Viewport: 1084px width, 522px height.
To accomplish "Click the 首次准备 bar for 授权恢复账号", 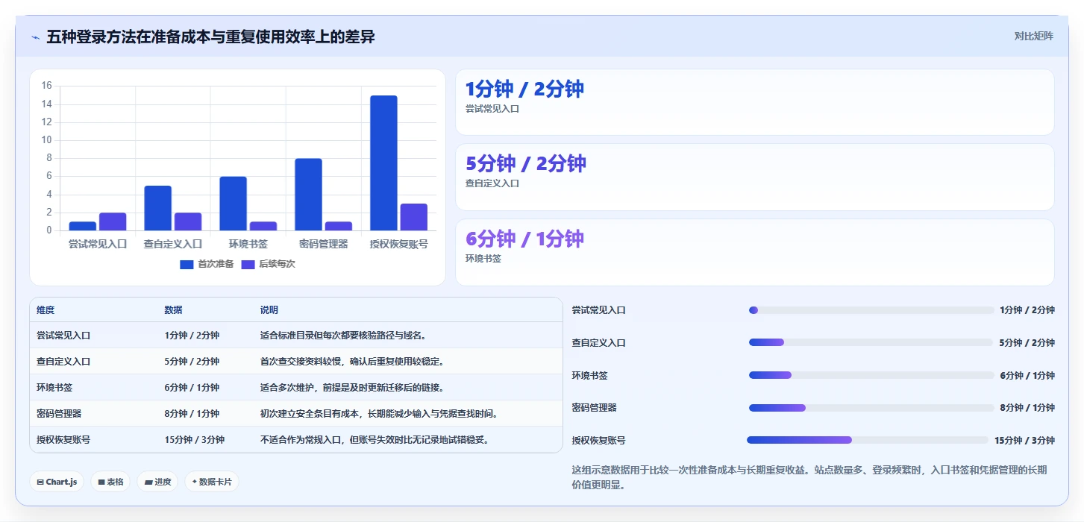I will (383, 163).
